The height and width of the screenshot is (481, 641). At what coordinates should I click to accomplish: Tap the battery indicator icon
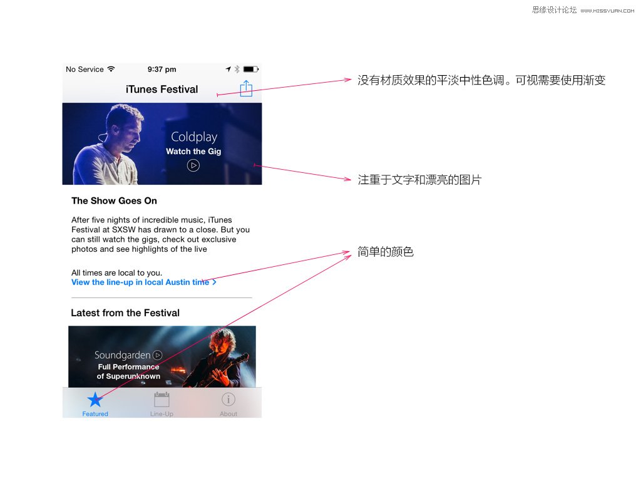251,69
